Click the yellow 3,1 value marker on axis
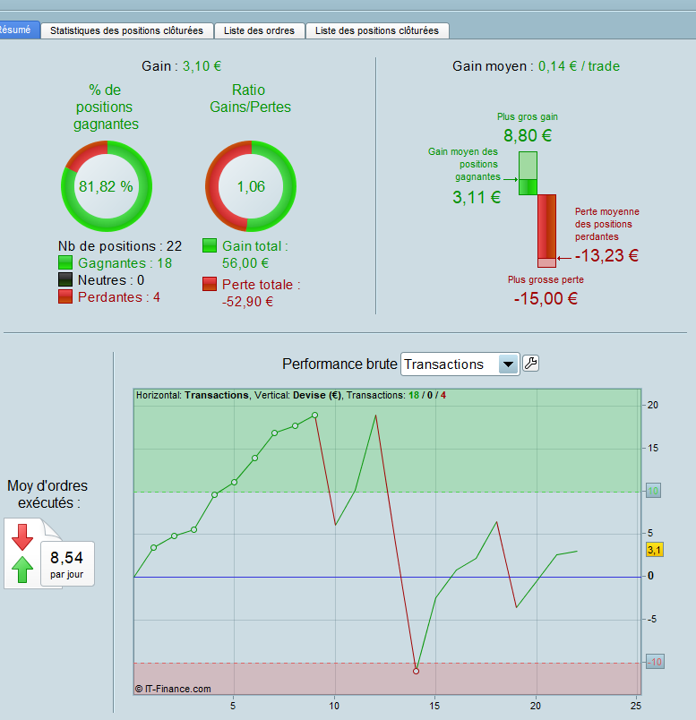The width and height of the screenshot is (696, 720). pyautogui.click(x=654, y=550)
